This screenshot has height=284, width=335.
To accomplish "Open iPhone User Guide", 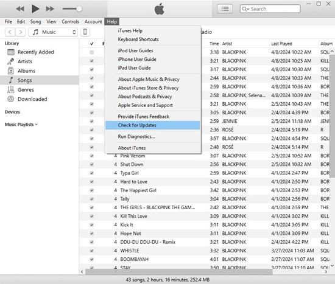I will click(x=152, y=59).
